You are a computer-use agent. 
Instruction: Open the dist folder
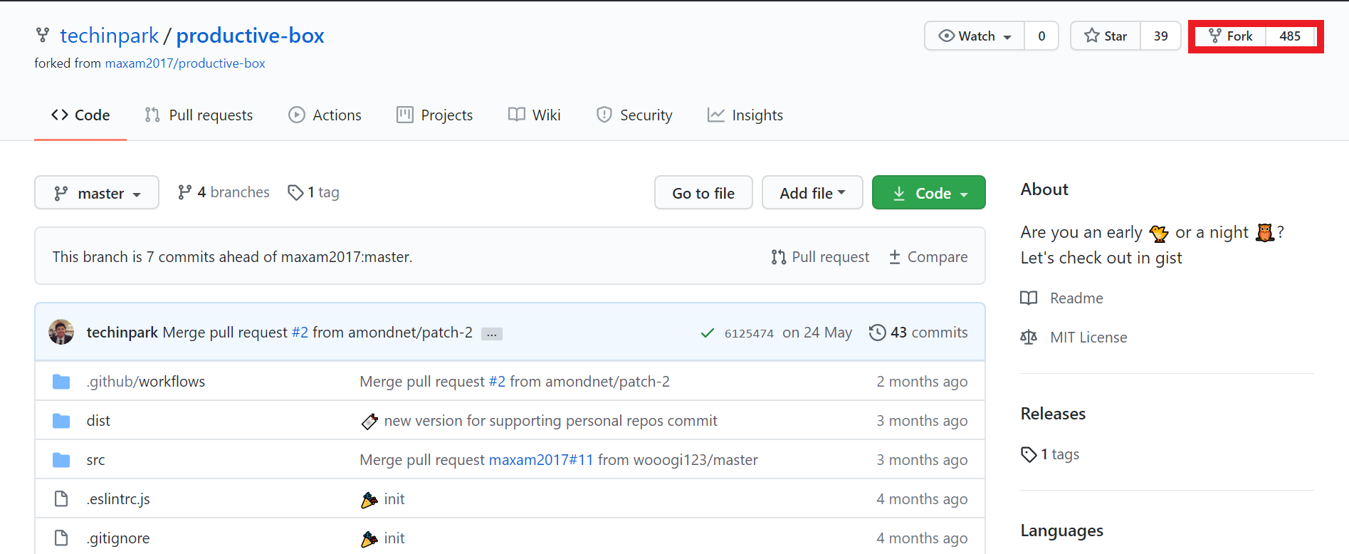[98, 421]
